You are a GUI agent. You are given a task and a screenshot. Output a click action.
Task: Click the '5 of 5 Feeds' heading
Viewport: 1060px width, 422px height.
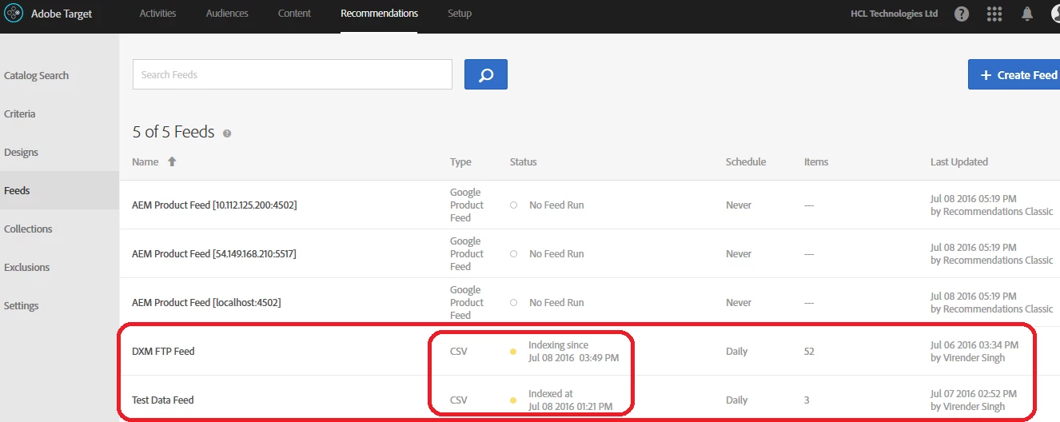click(x=173, y=132)
